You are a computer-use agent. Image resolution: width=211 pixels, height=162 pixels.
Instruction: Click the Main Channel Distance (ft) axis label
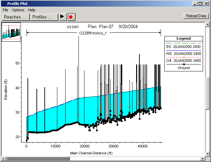[x=91, y=153]
